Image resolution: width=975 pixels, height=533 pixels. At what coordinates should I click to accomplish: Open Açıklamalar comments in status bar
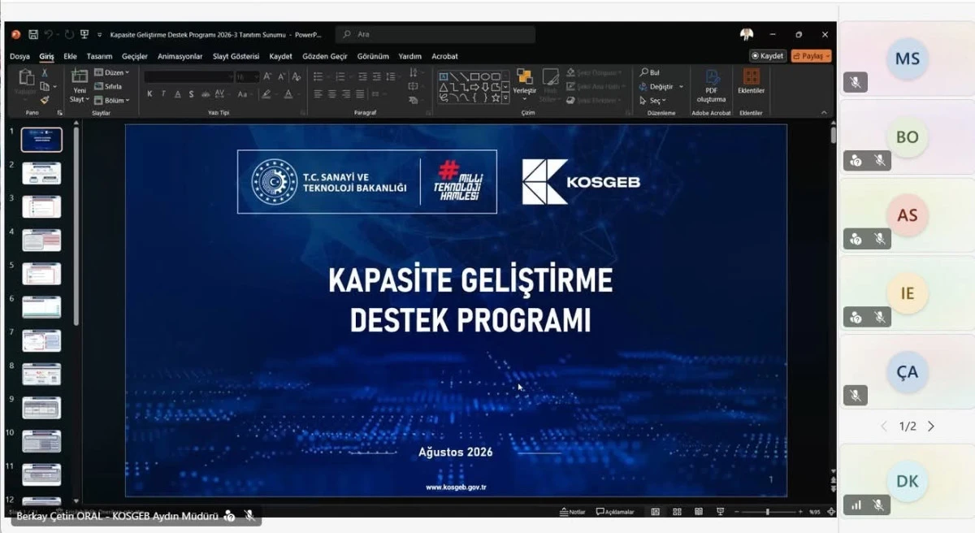pyautogui.click(x=615, y=512)
